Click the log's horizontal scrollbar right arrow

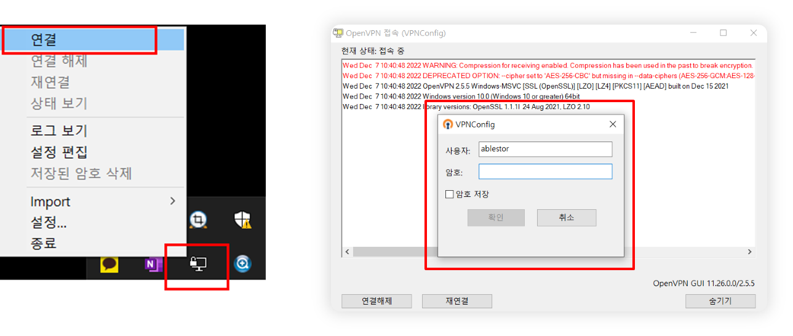point(749,252)
